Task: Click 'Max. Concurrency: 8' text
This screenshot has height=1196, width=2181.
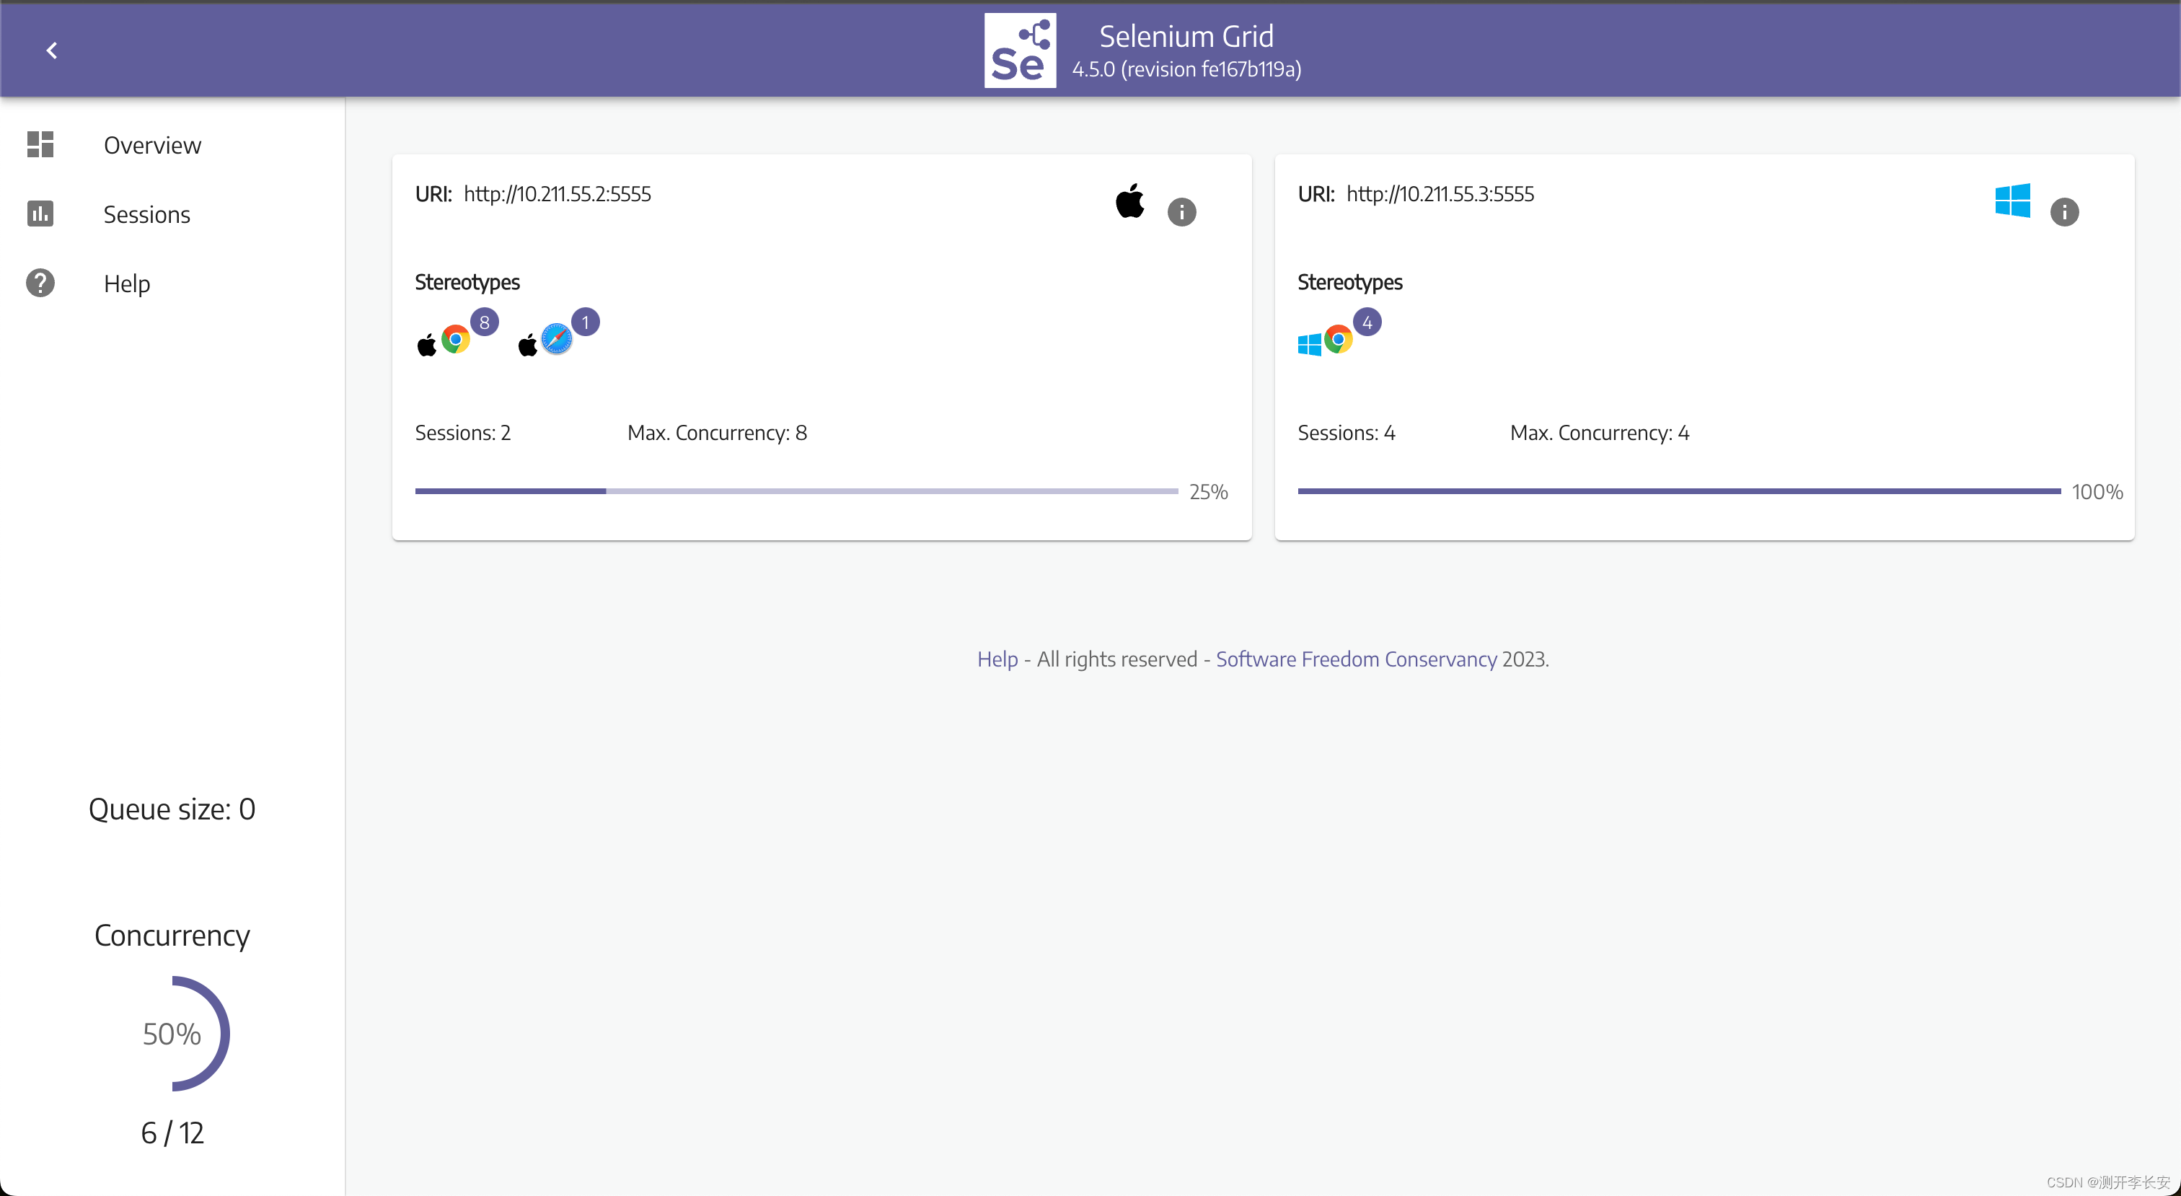Action: [x=717, y=433]
